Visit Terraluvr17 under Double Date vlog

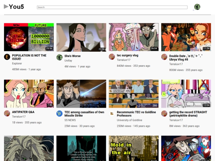coord(176,64)
